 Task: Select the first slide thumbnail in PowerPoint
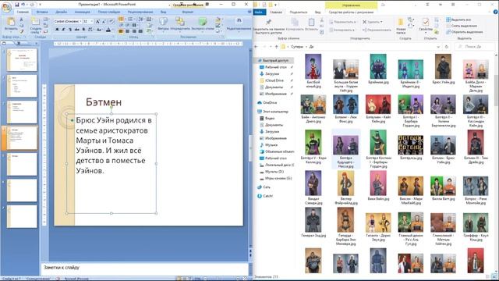tap(22, 60)
